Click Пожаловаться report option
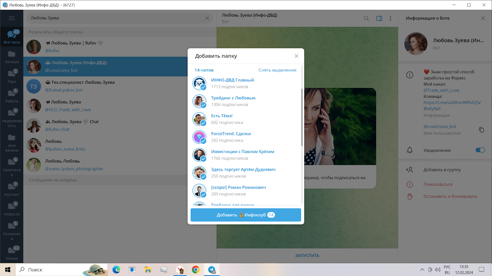This screenshot has width=492, height=276. [438, 184]
